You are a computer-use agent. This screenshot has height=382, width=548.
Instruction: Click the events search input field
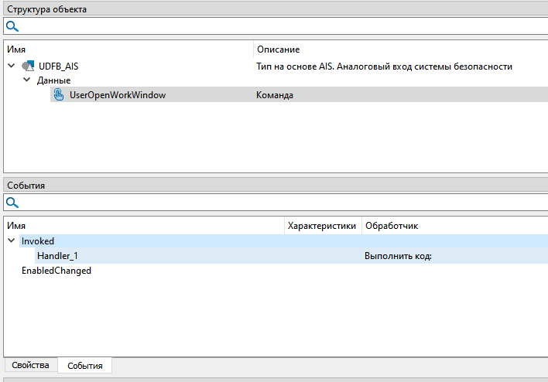[x=279, y=203]
